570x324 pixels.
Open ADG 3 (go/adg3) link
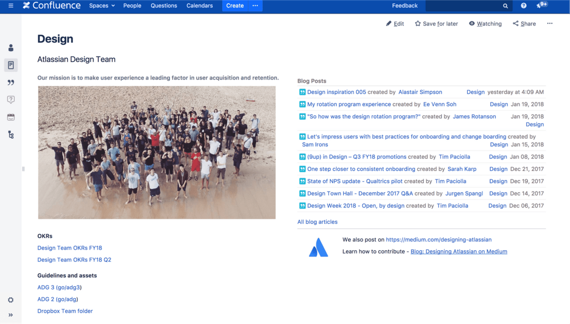59,288
